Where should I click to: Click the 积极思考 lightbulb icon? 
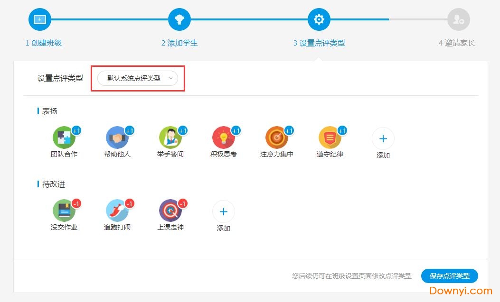coord(224,138)
